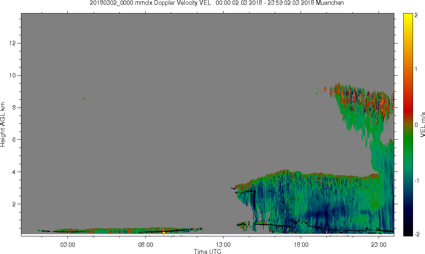Click the small echo speck near 8.5 km

[x=84, y=99]
